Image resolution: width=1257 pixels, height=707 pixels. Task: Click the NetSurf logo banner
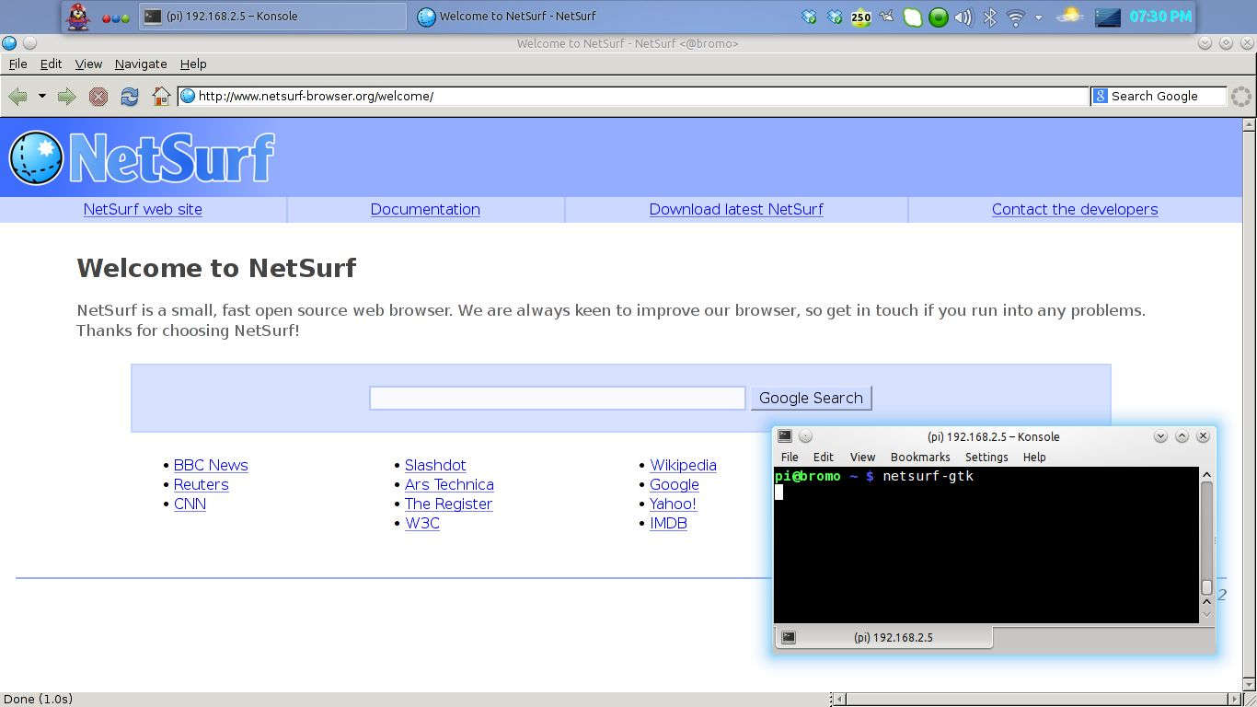pyautogui.click(x=142, y=157)
